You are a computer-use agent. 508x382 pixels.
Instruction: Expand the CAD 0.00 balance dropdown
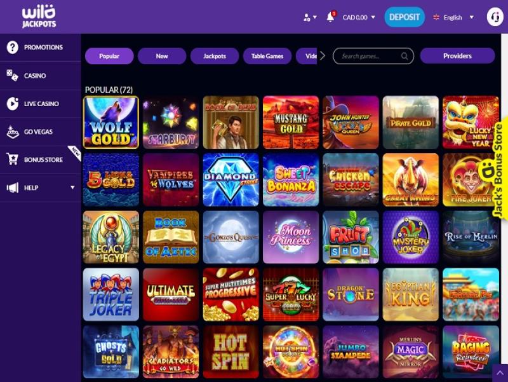[x=359, y=18]
